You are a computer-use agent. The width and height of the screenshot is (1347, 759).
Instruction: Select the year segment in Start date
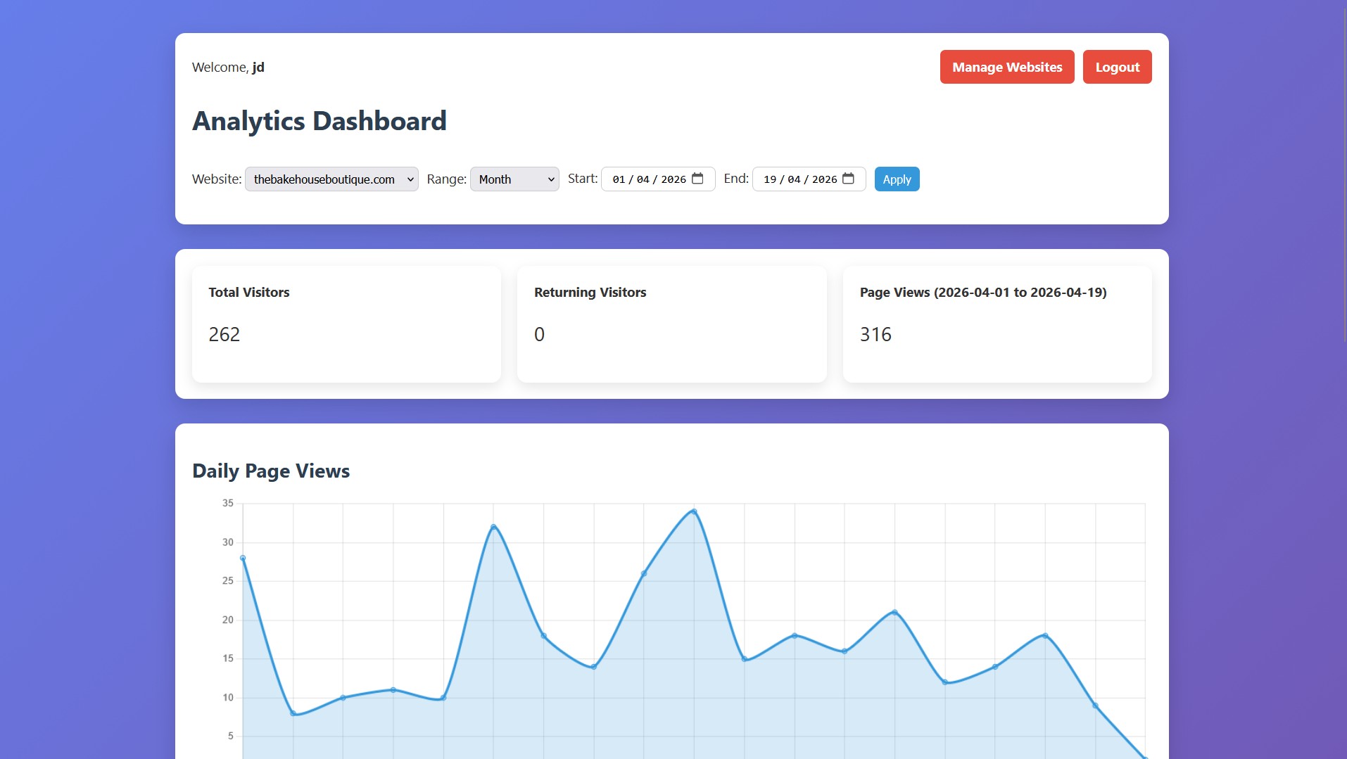pyautogui.click(x=673, y=179)
